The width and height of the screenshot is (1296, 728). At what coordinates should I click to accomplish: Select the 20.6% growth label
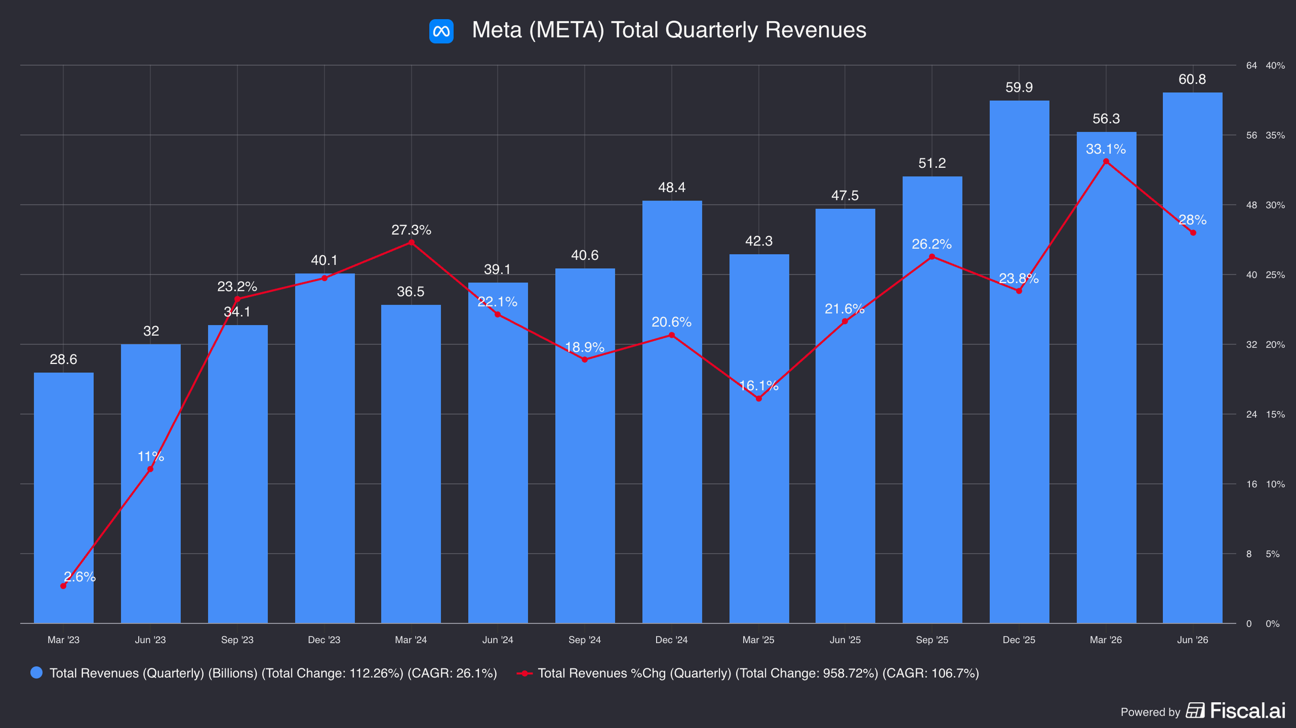tap(672, 323)
